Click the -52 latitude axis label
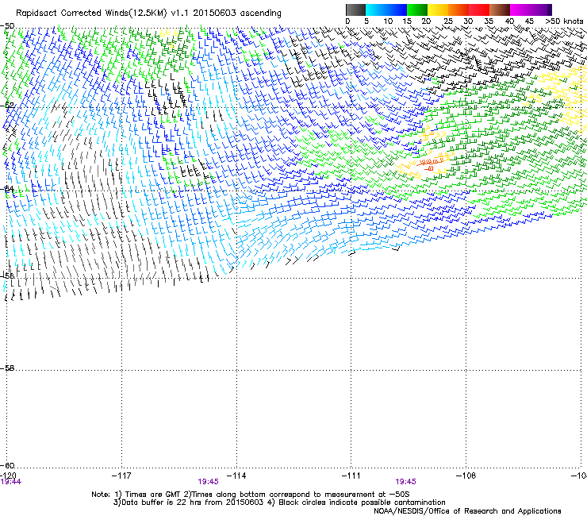 click(x=7, y=106)
